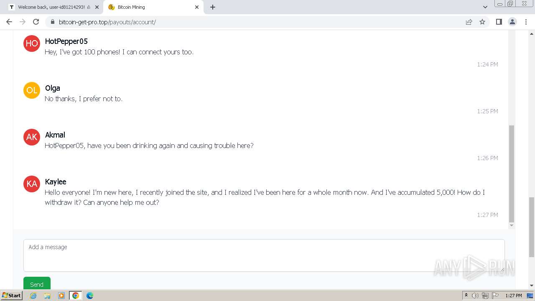This screenshot has width=535, height=301.
Task: Click Kaylee's KA avatar
Action: pos(32,184)
